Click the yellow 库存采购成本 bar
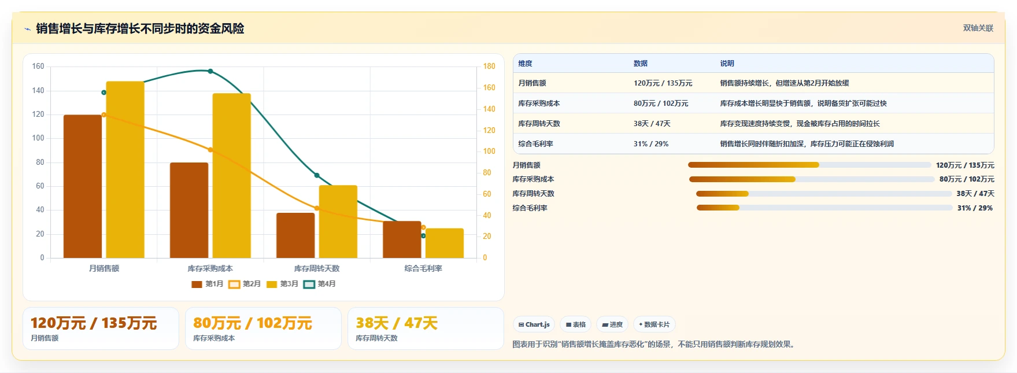Image resolution: width=1017 pixels, height=373 pixels. tap(231, 175)
